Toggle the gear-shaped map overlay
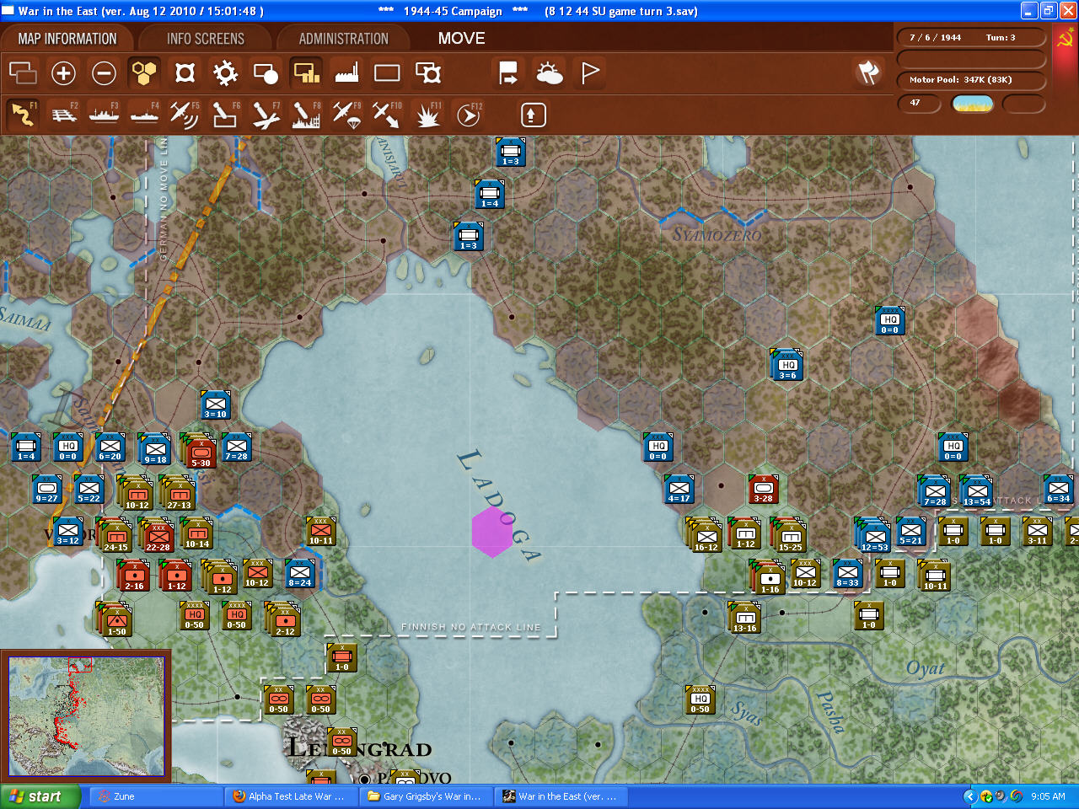The height and width of the screenshot is (809, 1079). 225,73
